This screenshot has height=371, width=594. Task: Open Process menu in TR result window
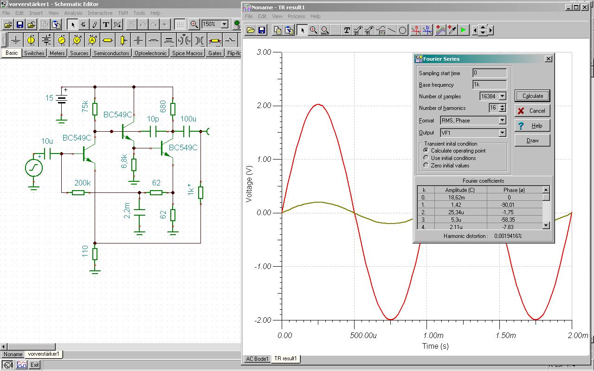pos(296,16)
